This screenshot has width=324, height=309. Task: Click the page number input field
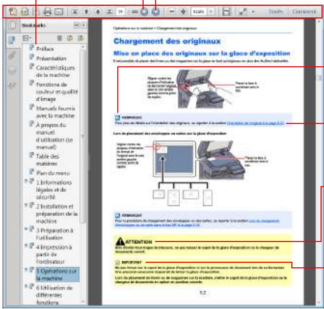(x=120, y=11)
